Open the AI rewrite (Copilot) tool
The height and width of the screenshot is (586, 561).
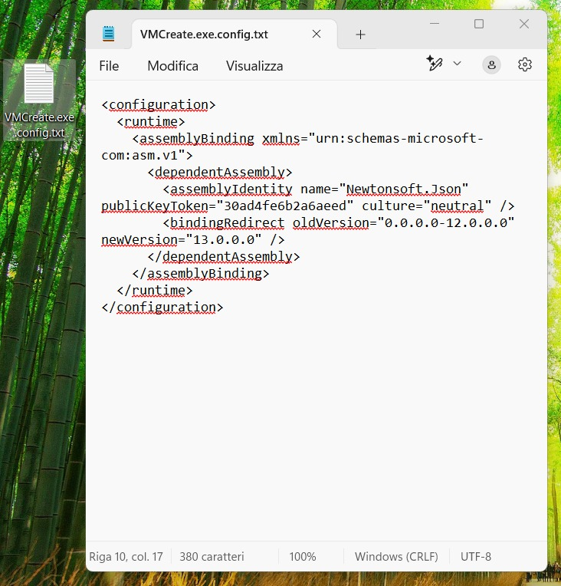[x=435, y=64]
